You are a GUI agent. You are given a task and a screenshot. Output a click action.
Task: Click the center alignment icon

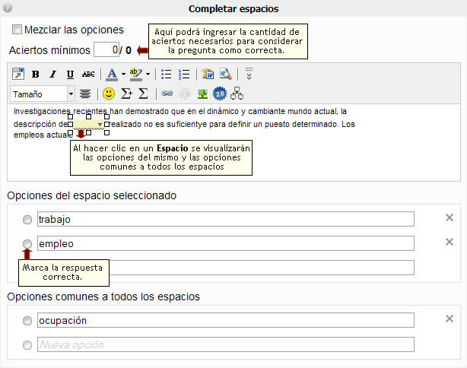(x=85, y=94)
